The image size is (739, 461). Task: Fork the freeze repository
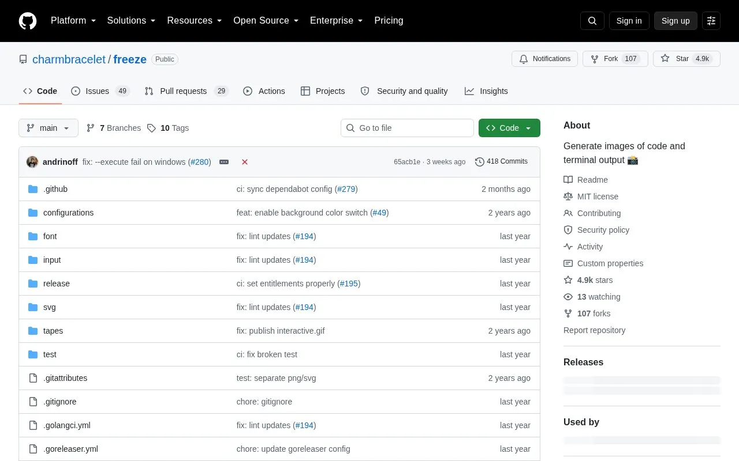[615, 59]
